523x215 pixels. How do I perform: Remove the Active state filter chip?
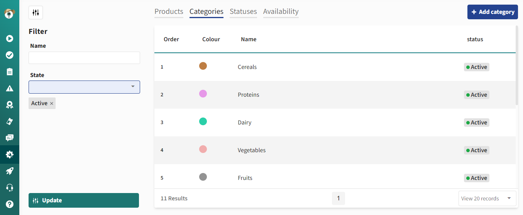tap(52, 103)
